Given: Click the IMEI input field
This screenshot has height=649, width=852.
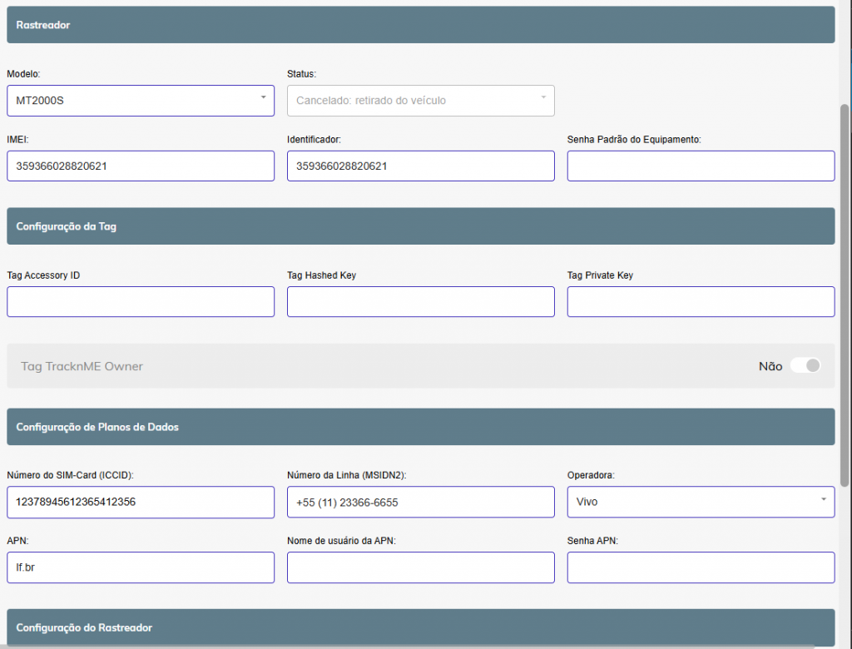Looking at the screenshot, I should click(140, 166).
